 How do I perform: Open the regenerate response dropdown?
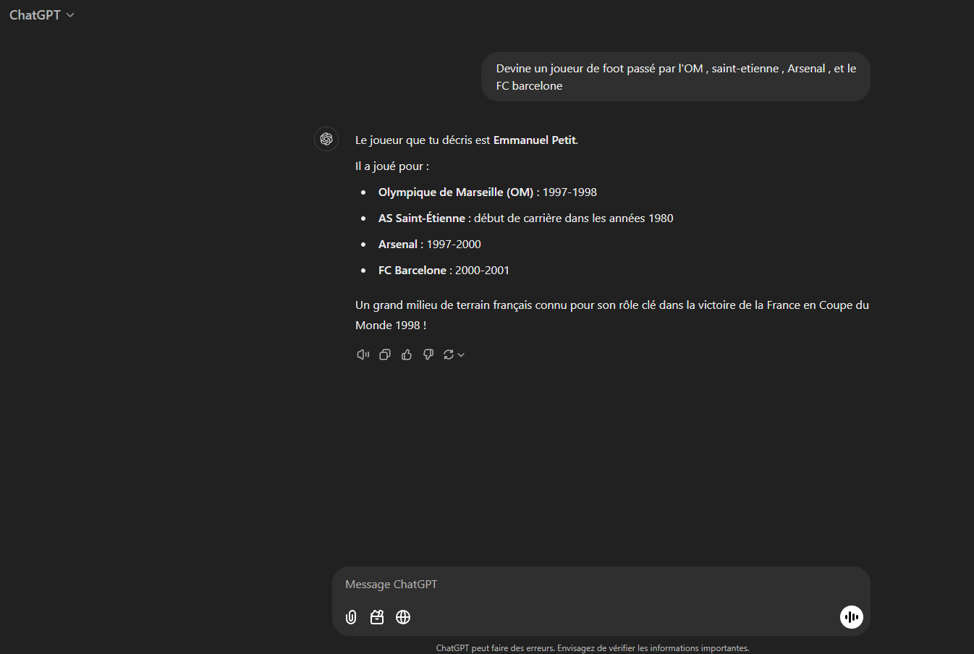[454, 354]
